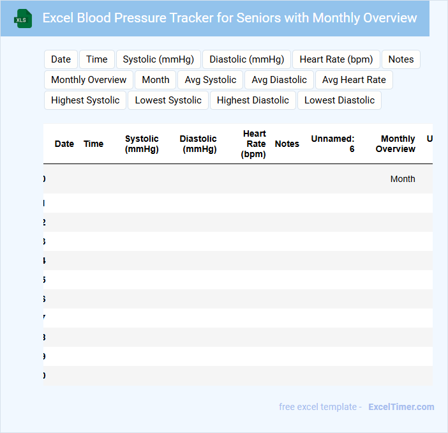Click the Highest Diastolic tag

click(253, 100)
